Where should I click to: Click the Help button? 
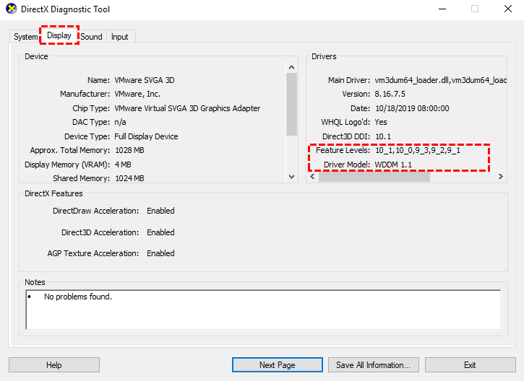click(54, 365)
